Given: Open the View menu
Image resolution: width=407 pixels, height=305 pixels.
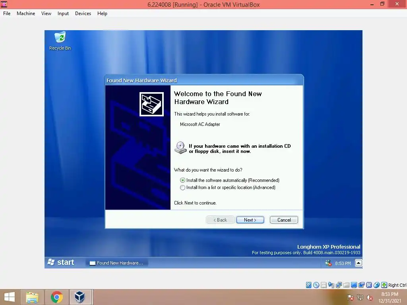Looking at the screenshot, I should click(x=46, y=14).
